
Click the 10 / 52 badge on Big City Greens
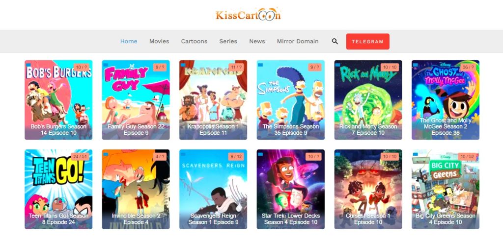pyautogui.click(x=467, y=157)
